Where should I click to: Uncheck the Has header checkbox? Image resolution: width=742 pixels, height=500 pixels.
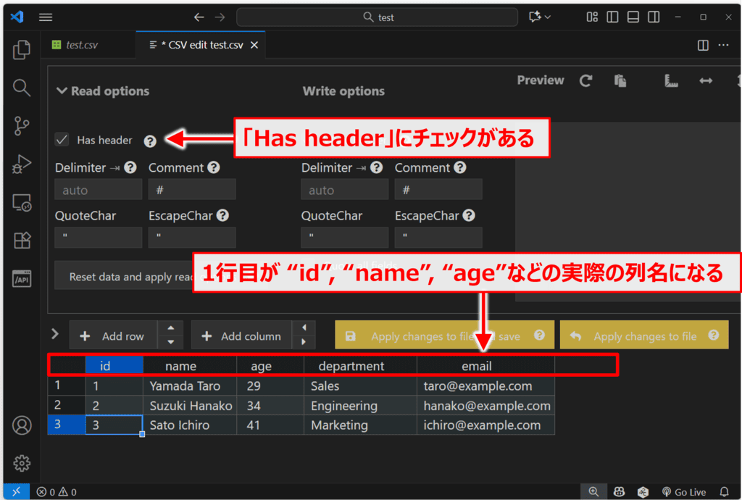coord(62,140)
